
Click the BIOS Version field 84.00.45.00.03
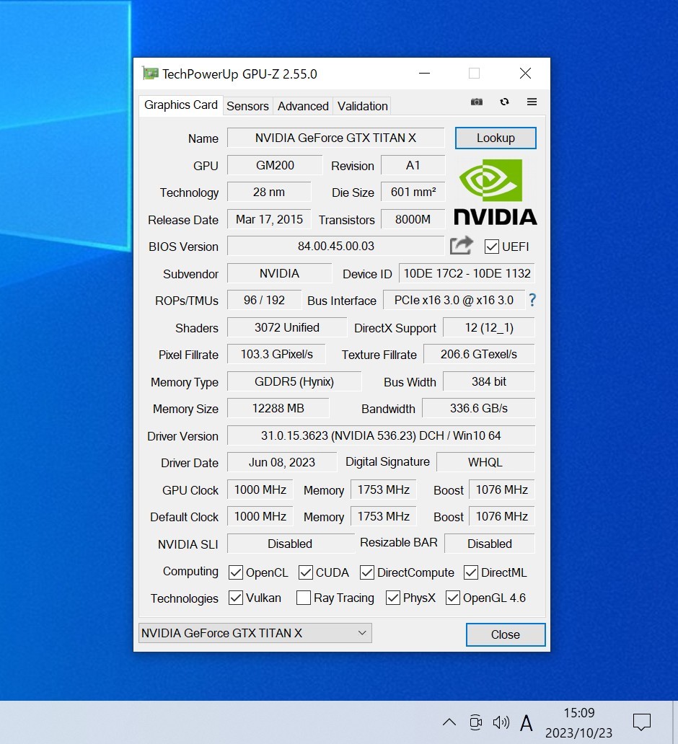(x=335, y=247)
